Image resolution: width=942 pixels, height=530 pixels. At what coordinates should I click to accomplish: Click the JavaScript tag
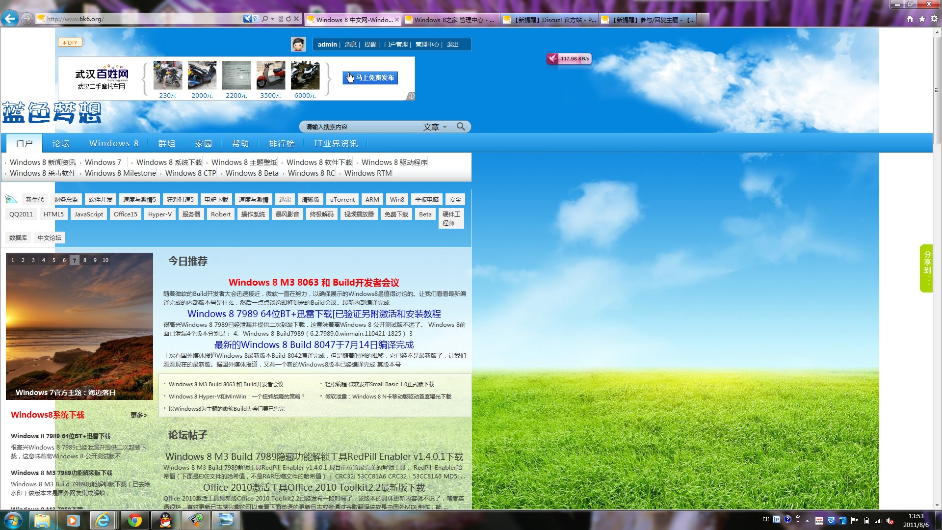point(89,214)
